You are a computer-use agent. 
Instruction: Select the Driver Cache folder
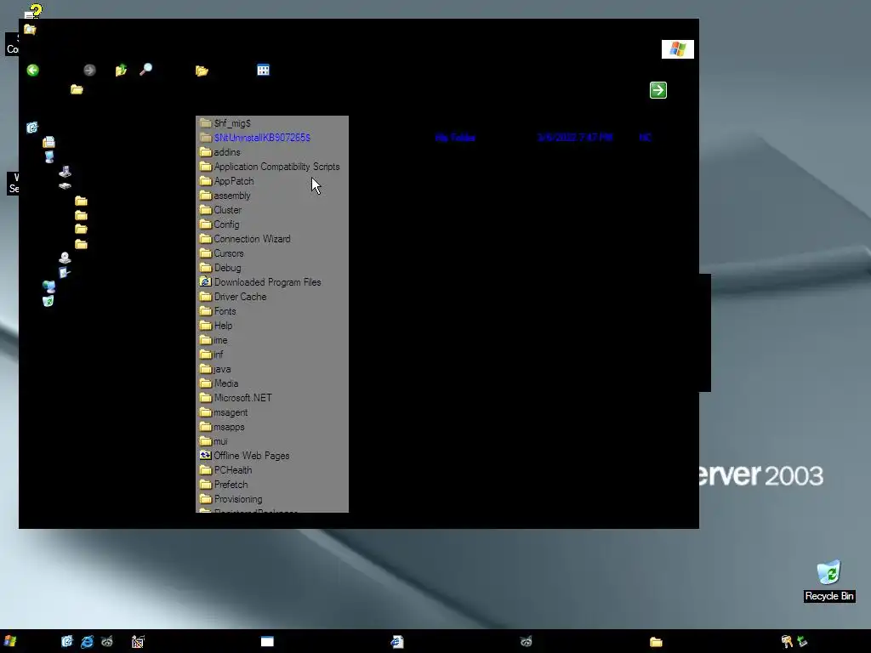[233, 297]
